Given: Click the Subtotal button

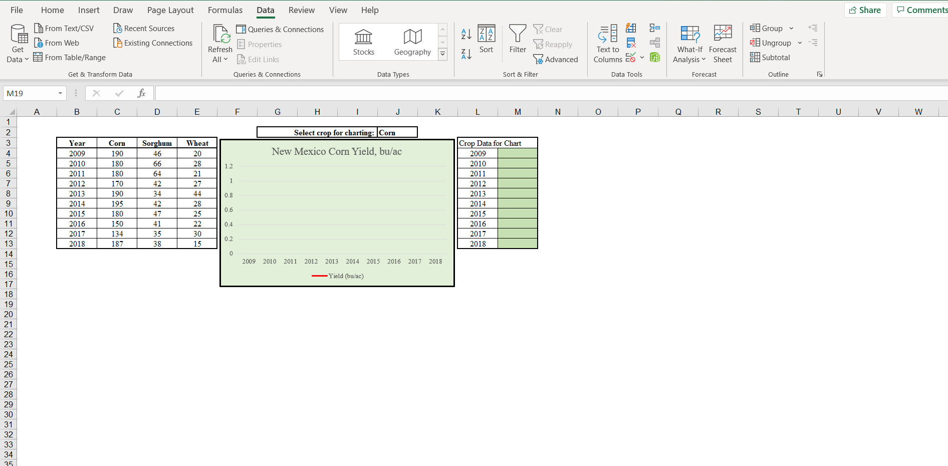Looking at the screenshot, I should 770,58.
